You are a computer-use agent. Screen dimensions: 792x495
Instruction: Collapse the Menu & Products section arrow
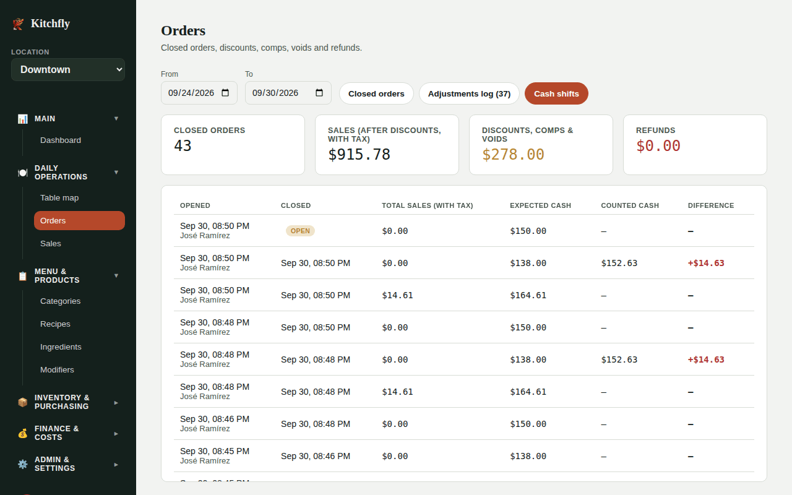(116, 275)
